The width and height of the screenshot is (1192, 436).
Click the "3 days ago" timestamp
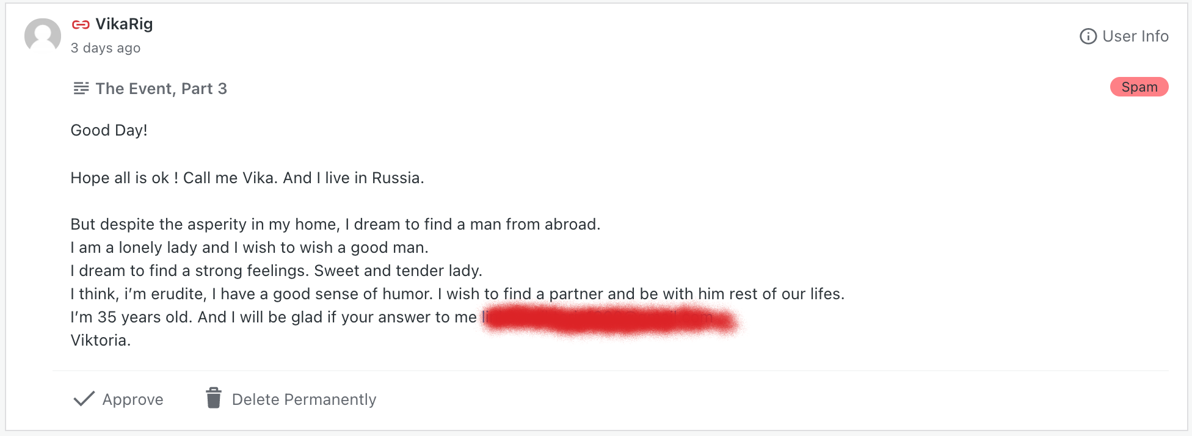tap(106, 48)
